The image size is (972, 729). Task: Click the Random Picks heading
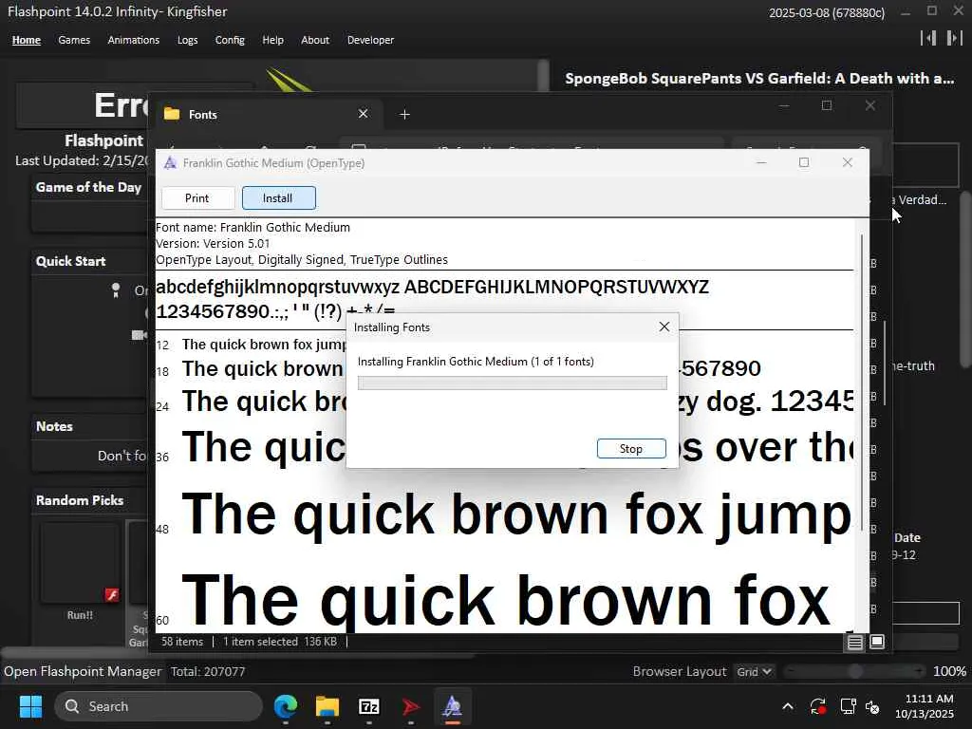(x=80, y=500)
